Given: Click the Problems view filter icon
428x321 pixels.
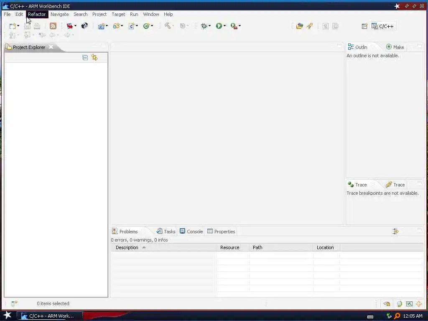Looking at the screenshot, I should (x=395, y=232).
